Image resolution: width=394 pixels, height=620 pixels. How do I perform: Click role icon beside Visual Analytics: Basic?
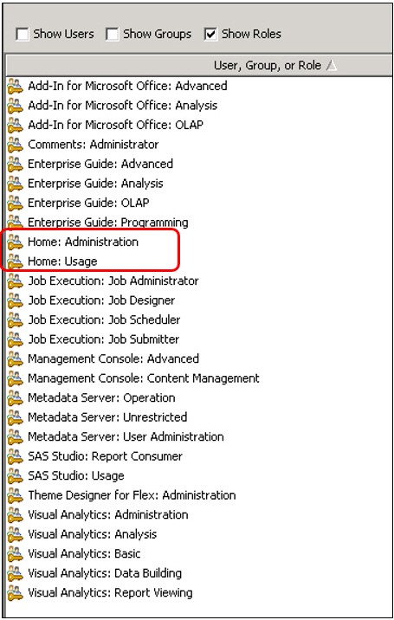15,554
